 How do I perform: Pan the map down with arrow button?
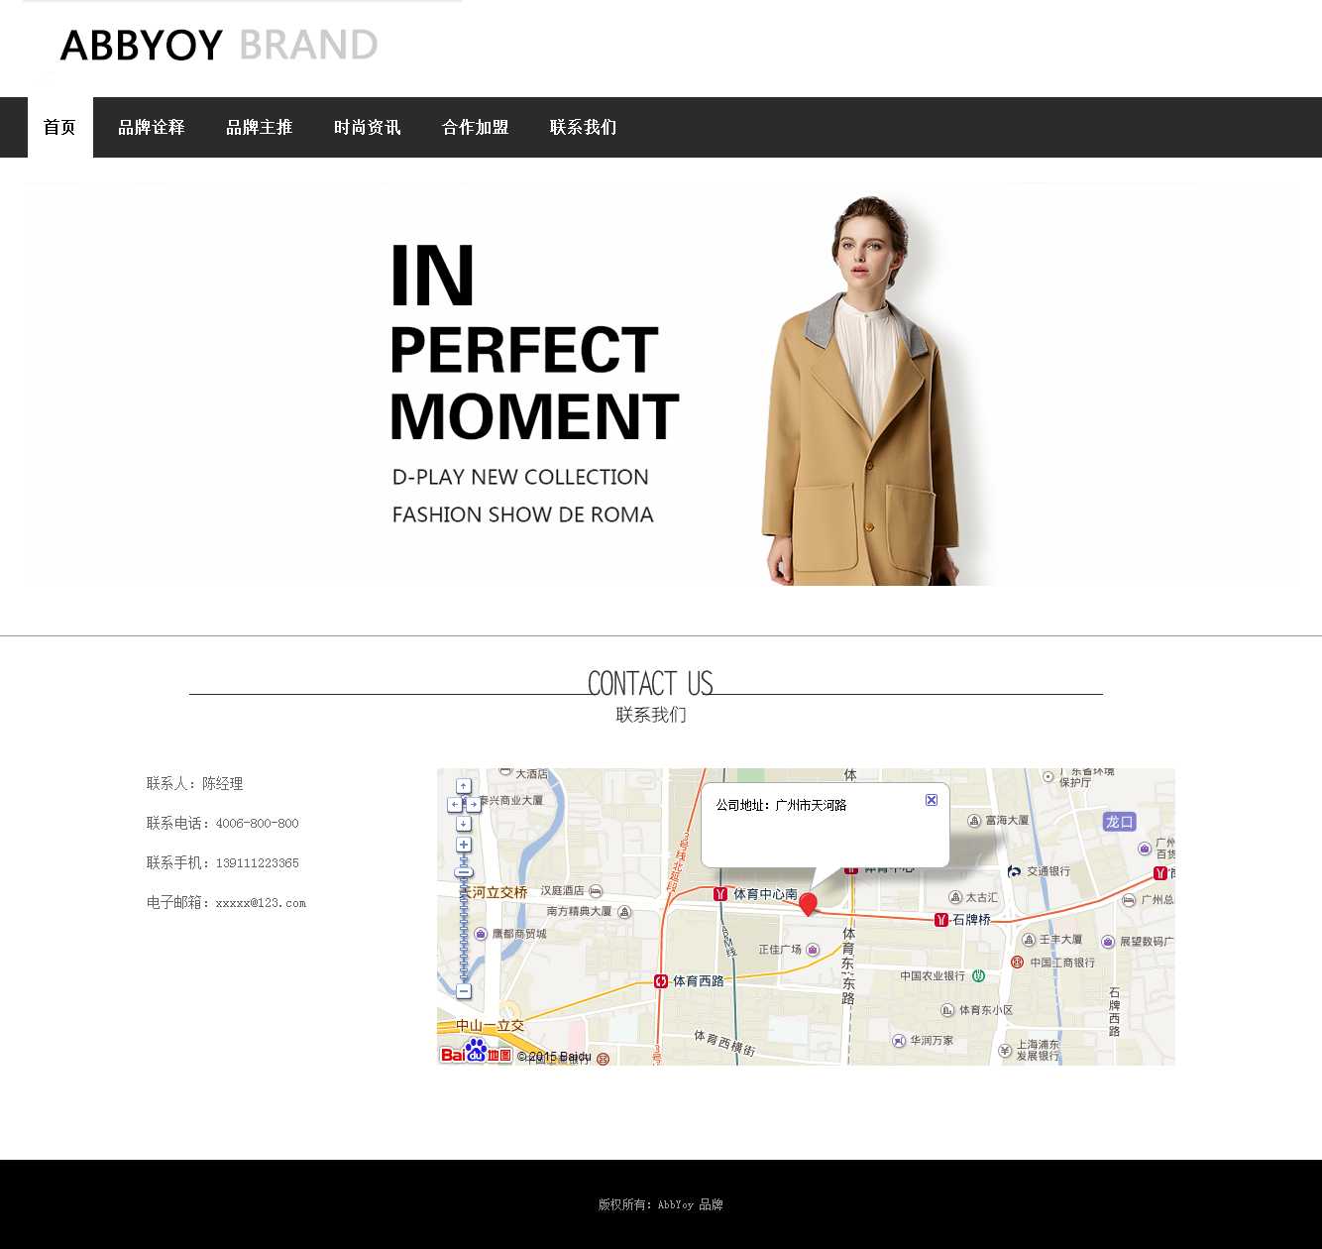click(x=464, y=824)
